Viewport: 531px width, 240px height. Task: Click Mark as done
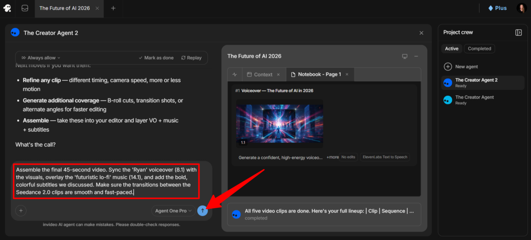click(x=156, y=57)
